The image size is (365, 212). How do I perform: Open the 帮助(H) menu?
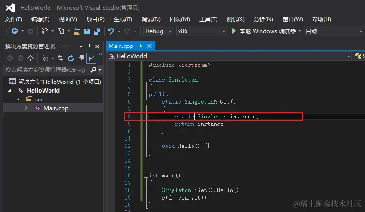click(322, 19)
